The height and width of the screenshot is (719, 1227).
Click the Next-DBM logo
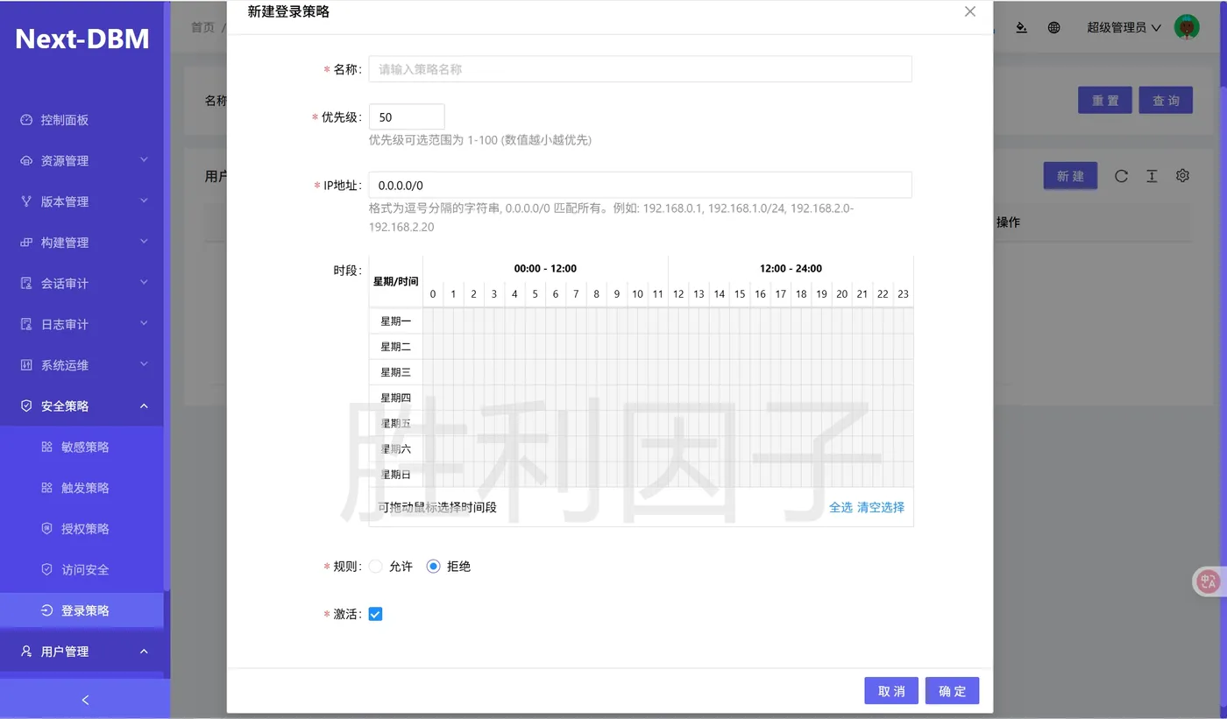pos(82,39)
